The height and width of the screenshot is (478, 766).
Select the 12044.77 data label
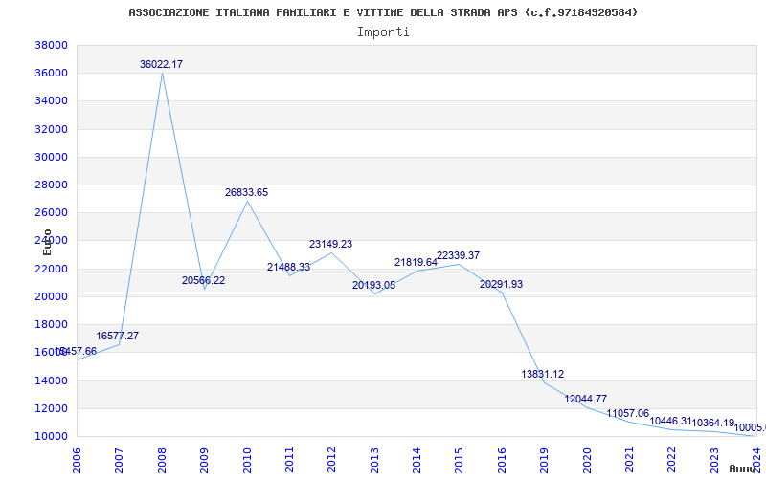click(586, 399)
